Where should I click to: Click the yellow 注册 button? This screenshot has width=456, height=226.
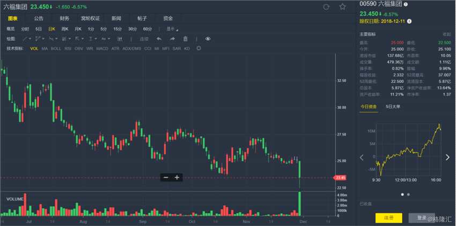click(389, 218)
